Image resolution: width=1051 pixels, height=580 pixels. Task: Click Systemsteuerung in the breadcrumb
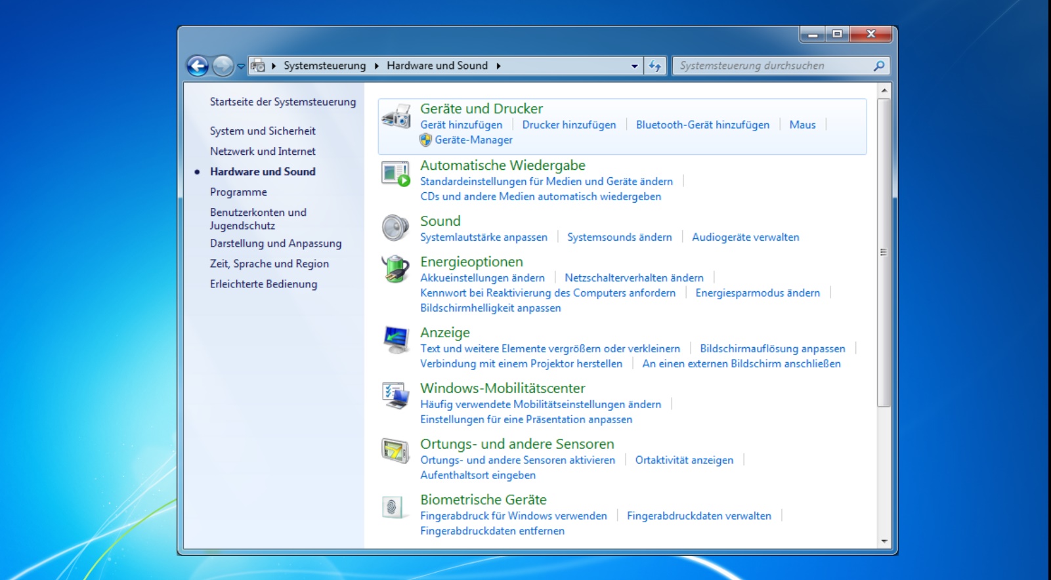pos(325,66)
